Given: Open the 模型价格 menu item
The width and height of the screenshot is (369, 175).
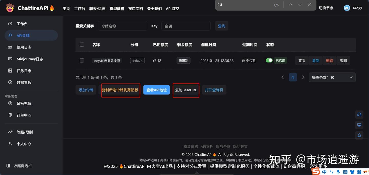Looking at the screenshot, I should click(x=117, y=8).
